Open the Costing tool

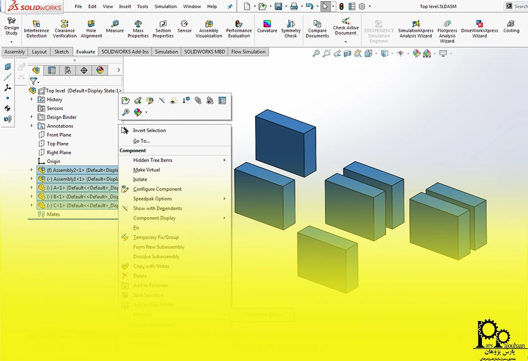pos(511,26)
